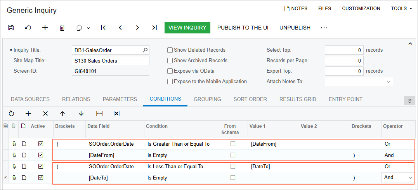
Task: Go to the last record
Action: (154, 28)
